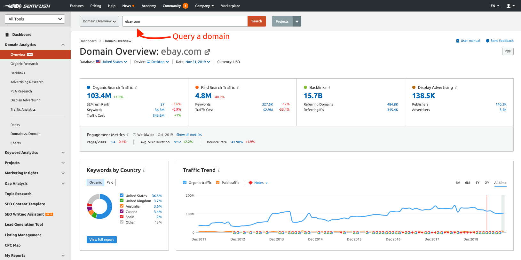Open Academy in top navigation
521x260 pixels.
[149, 6]
